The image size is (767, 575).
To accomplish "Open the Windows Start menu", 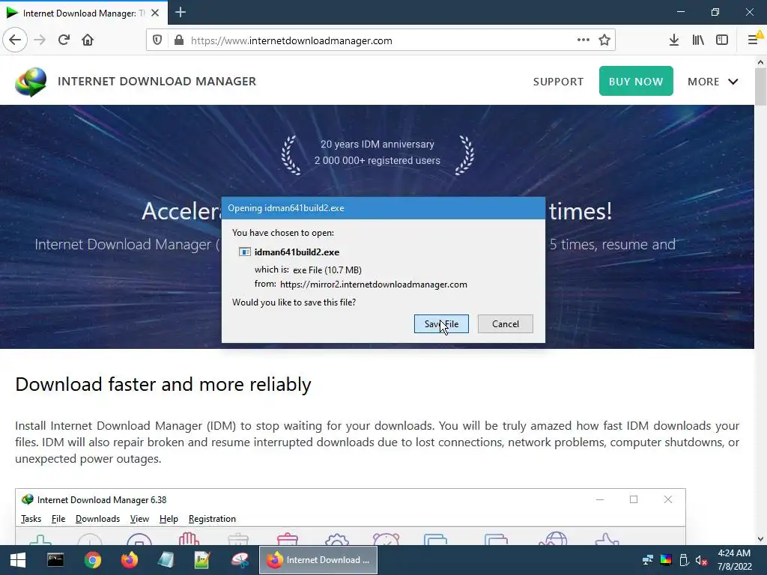I will tap(18, 560).
